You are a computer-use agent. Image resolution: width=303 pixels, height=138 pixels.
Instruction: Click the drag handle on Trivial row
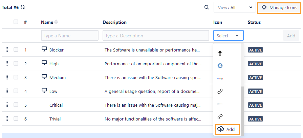click(x=6, y=119)
